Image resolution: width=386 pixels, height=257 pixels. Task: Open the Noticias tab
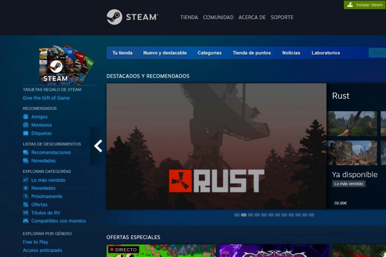(x=291, y=53)
